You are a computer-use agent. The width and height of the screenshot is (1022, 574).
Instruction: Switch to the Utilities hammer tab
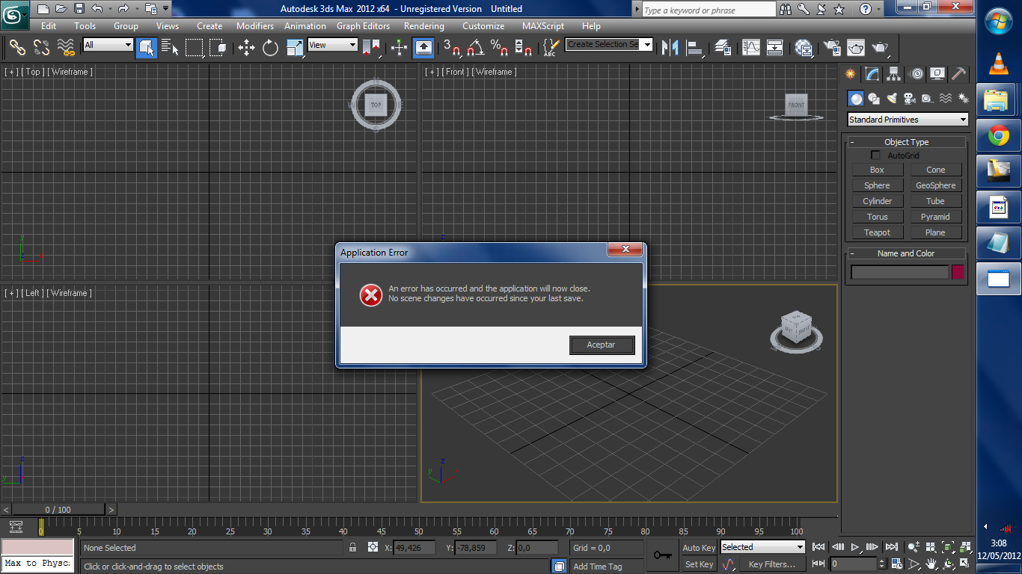point(959,74)
